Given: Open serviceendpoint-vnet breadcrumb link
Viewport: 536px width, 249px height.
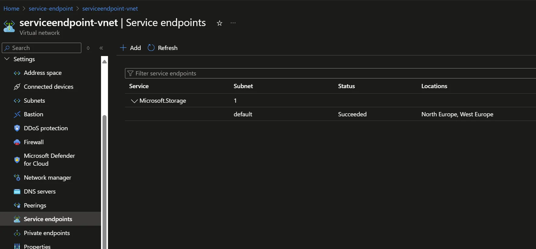Looking at the screenshot, I should (110, 8).
